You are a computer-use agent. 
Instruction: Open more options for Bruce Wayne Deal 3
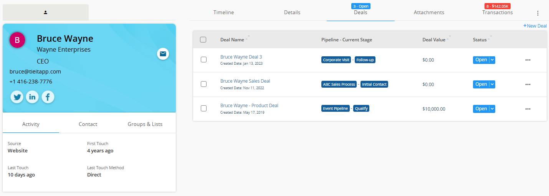coord(528,60)
